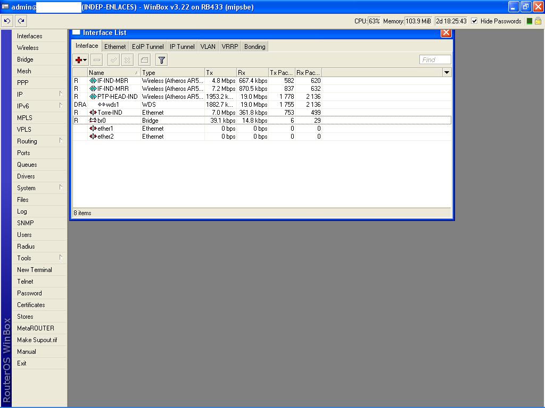Screen dimensions: 545x408
Task: Click the Comment note button
Action: [x=144, y=60]
